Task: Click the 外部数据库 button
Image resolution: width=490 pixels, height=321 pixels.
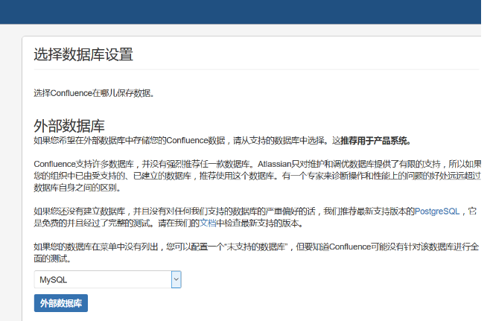Action: point(61,303)
